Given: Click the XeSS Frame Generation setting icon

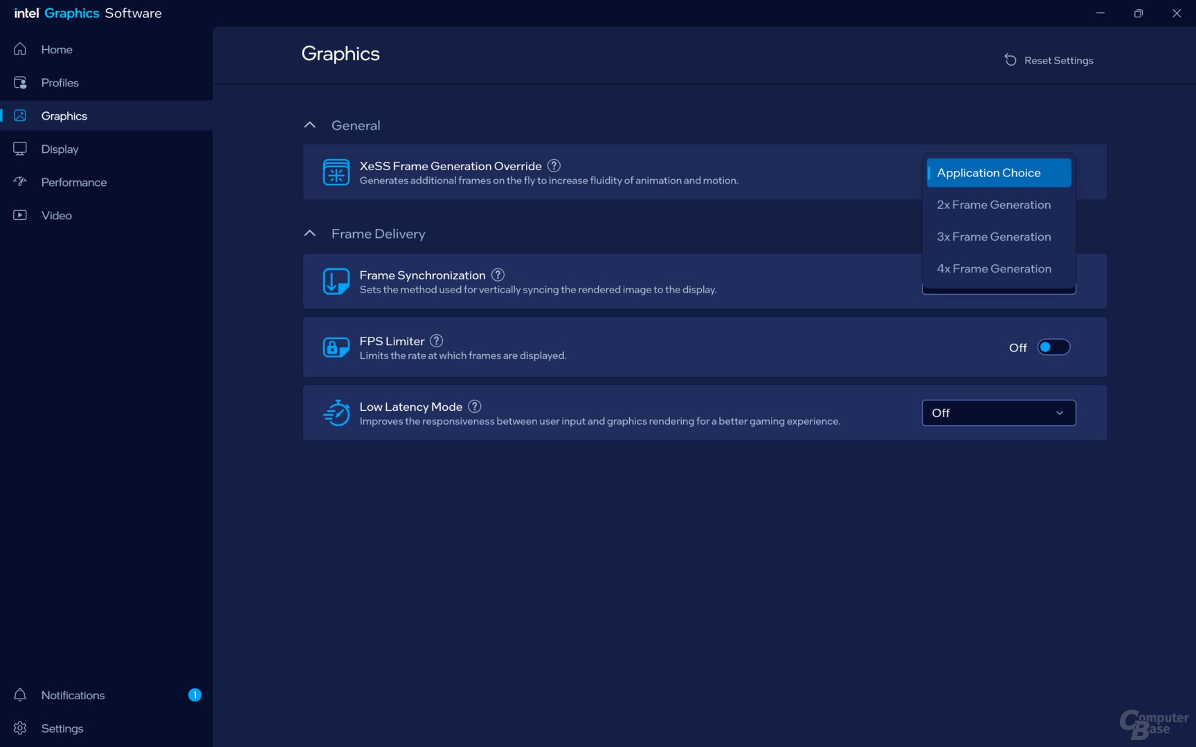Looking at the screenshot, I should pyautogui.click(x=336, y=172).
